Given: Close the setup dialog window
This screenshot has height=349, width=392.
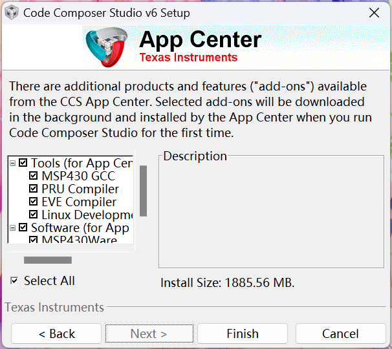Looking at the screenshot, I should tap(374, 13).
